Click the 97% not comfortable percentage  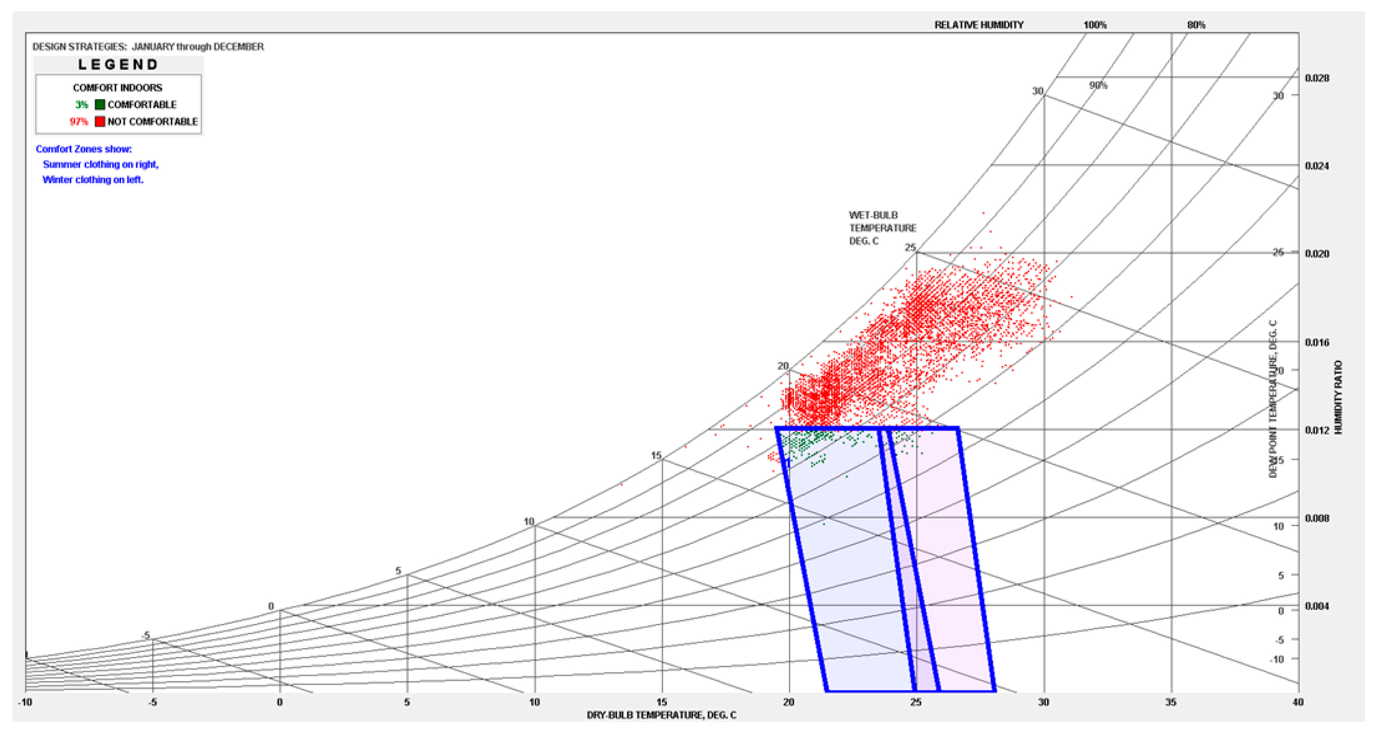coord(78,121)
